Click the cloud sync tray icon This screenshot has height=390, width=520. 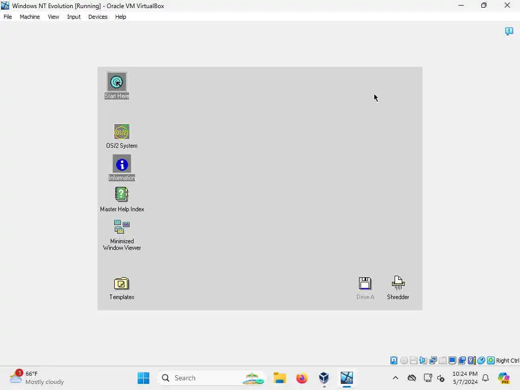click(x=411, y=378)
